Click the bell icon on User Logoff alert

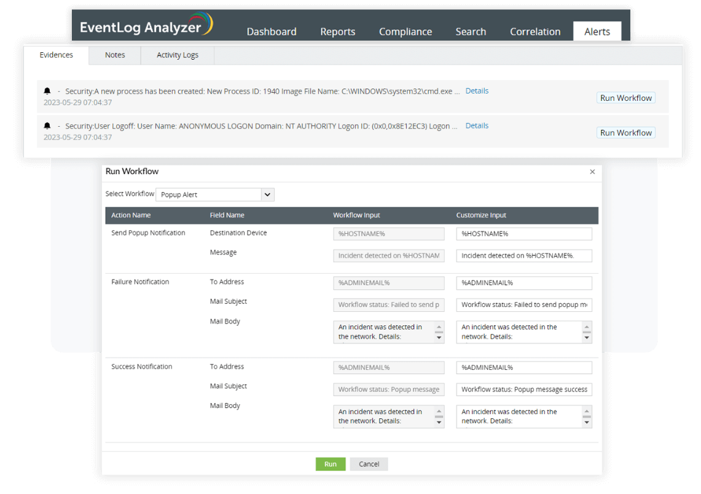coord(47,126)
